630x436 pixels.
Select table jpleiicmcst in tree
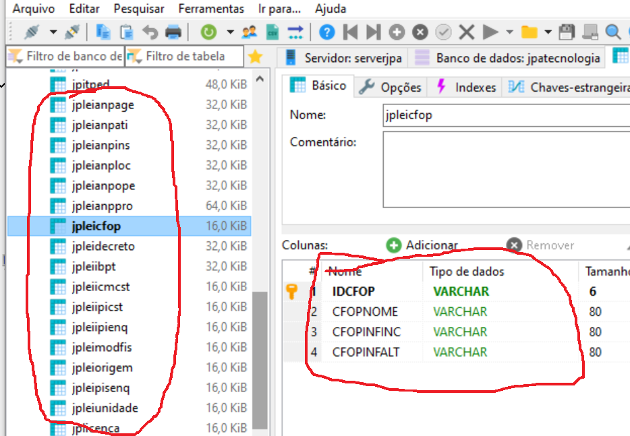tap(101, 286)
